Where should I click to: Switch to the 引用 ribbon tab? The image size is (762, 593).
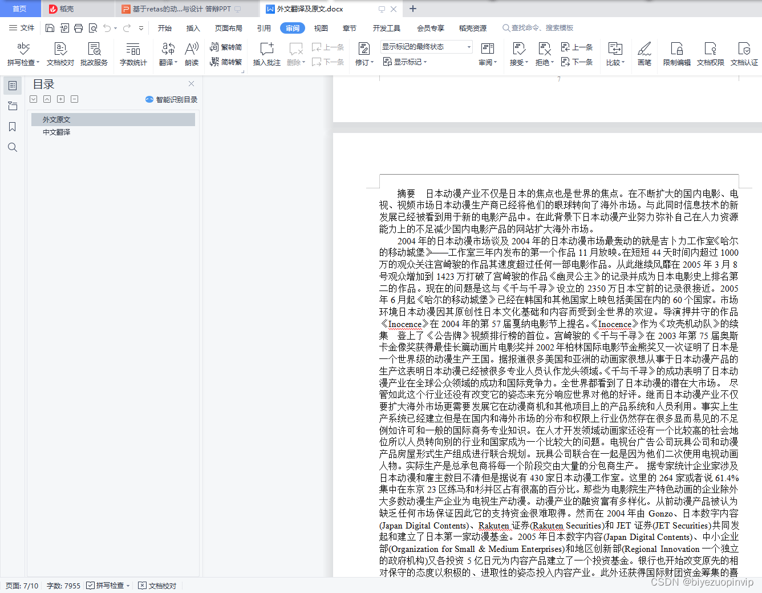(264, 28)
